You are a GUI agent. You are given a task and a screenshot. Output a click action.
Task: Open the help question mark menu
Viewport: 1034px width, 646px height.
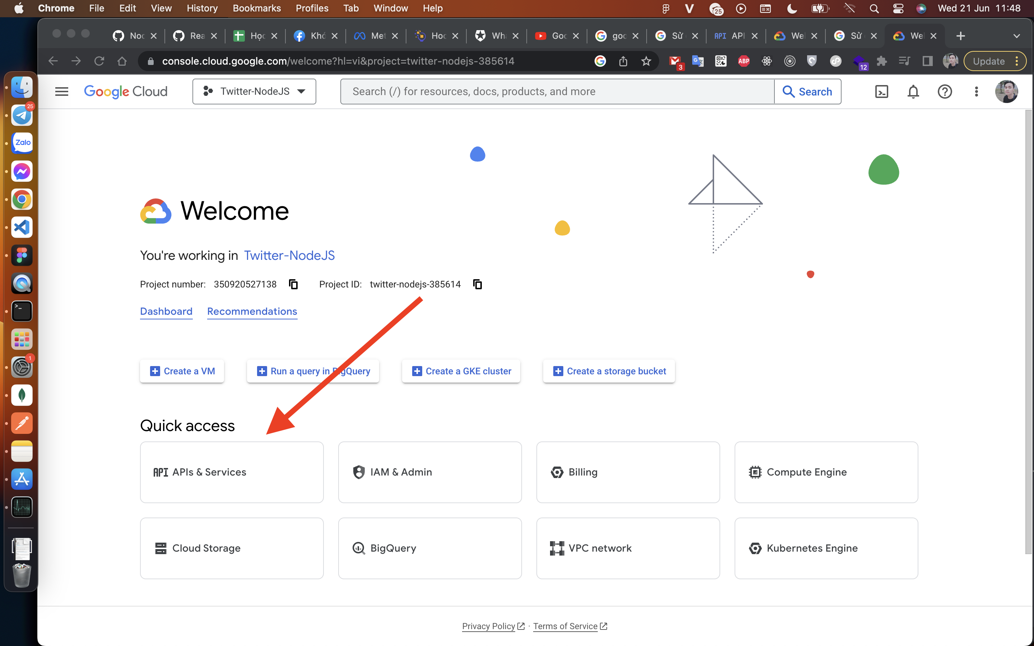point(945,92)
